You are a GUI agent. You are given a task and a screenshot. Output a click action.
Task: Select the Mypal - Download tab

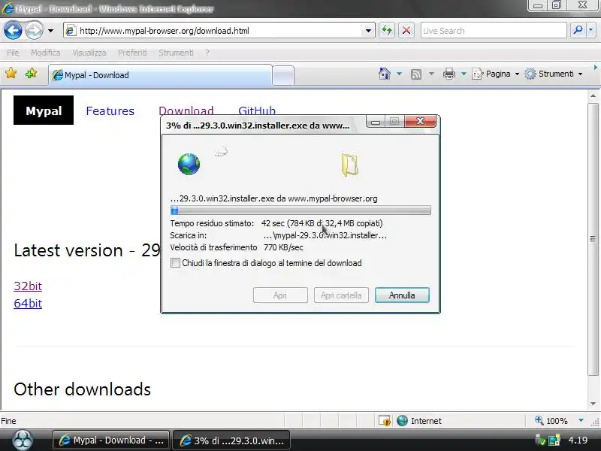[x=160, y=74]
